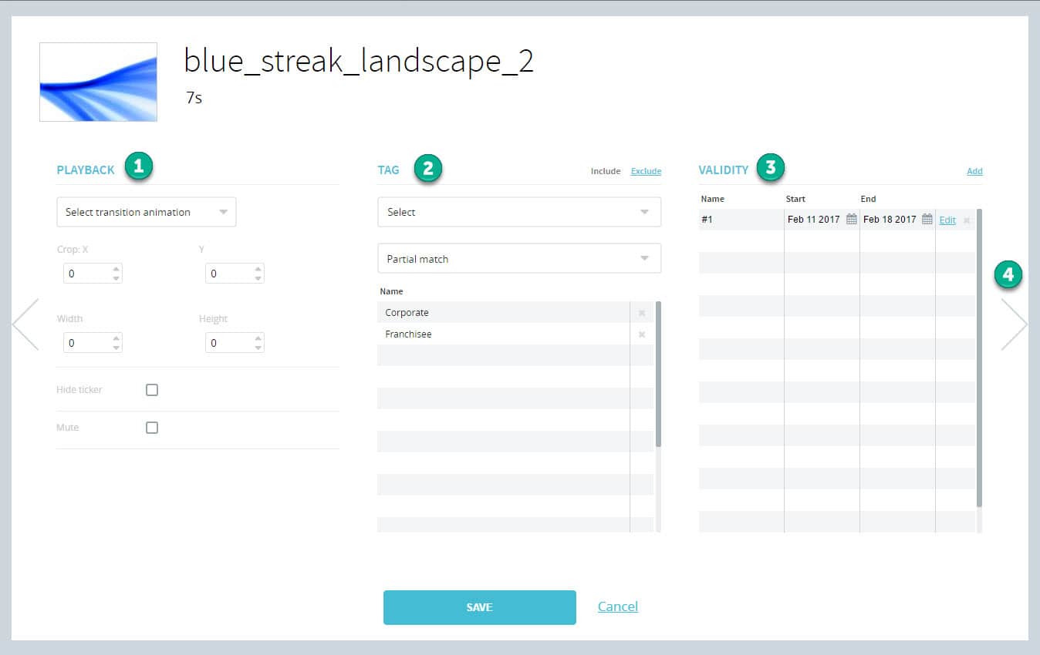Click the validity list scrollbar
The width and height of the screenshot is (1040, 655).
979,358
